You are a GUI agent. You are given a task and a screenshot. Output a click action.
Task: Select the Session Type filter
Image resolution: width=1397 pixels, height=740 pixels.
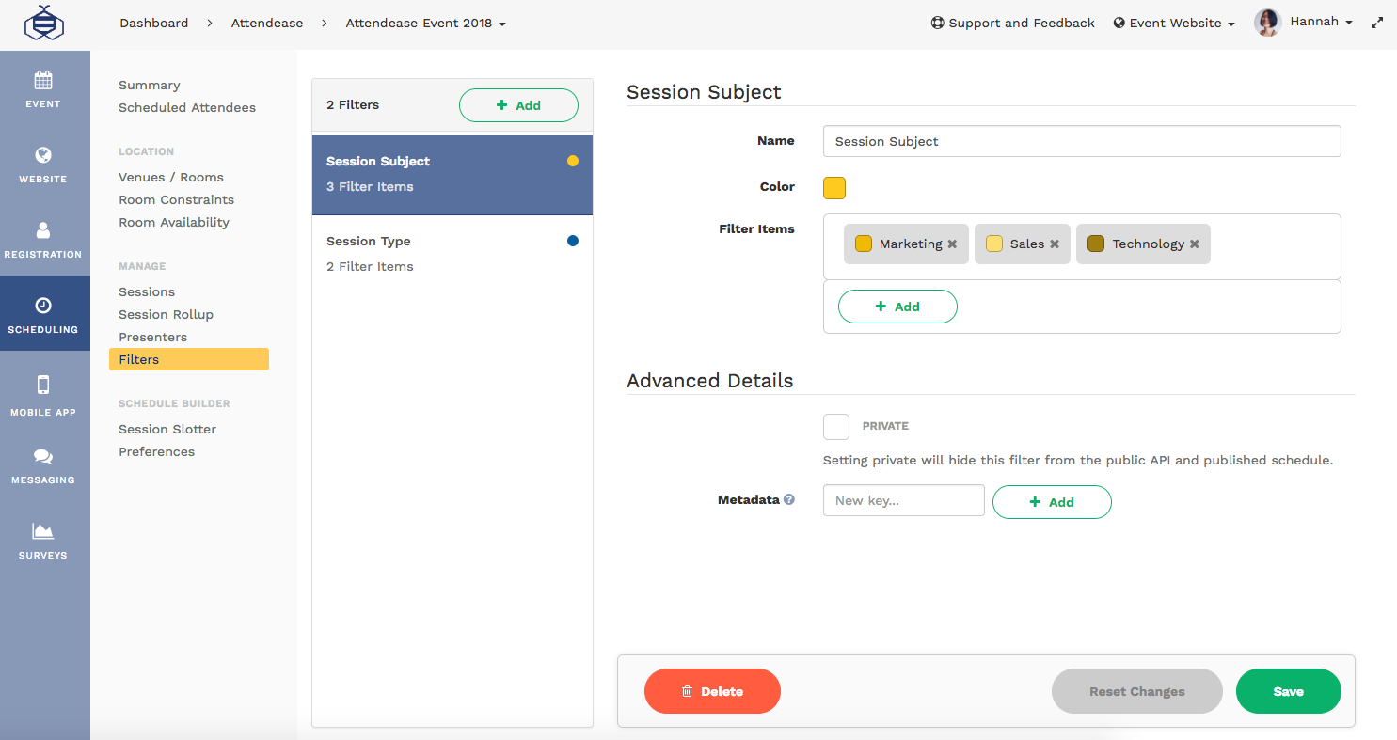tap(452, 252)
